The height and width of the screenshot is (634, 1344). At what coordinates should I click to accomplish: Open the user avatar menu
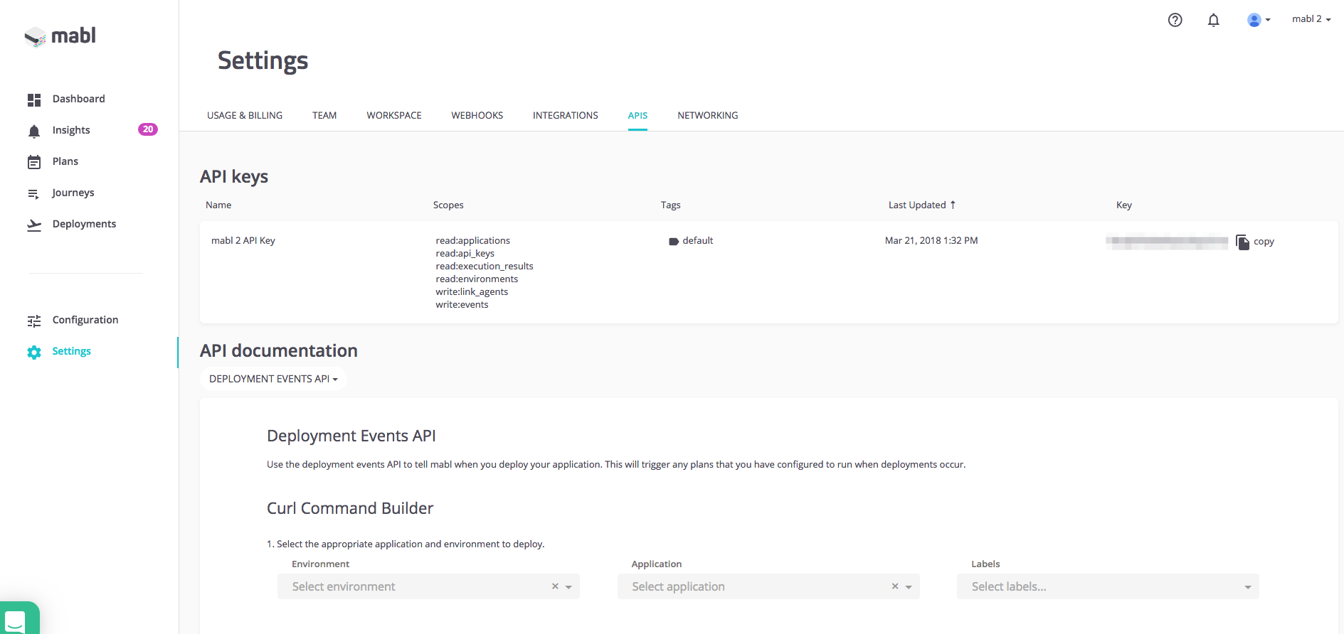point(1259,20)
